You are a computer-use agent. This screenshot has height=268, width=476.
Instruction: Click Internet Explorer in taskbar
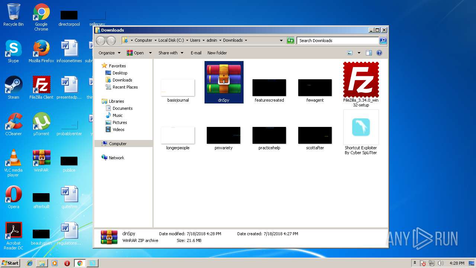pyautogui.click(x=30, y=263)
